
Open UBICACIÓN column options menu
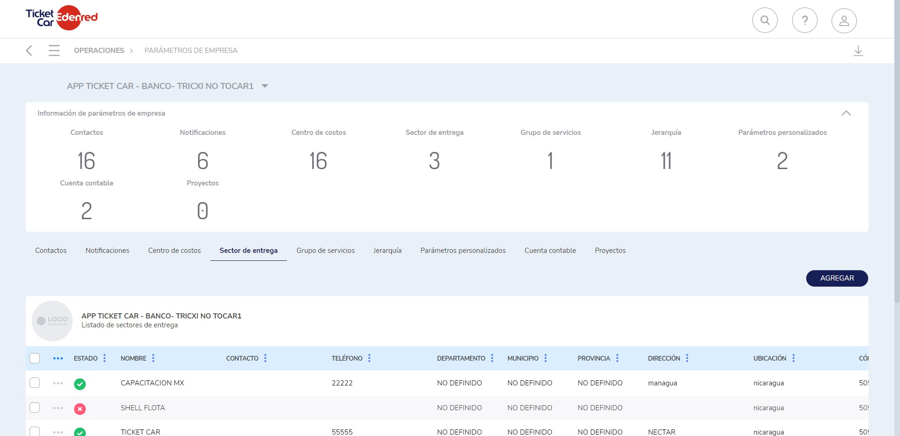pyautogui.click(x=794, y=358)
